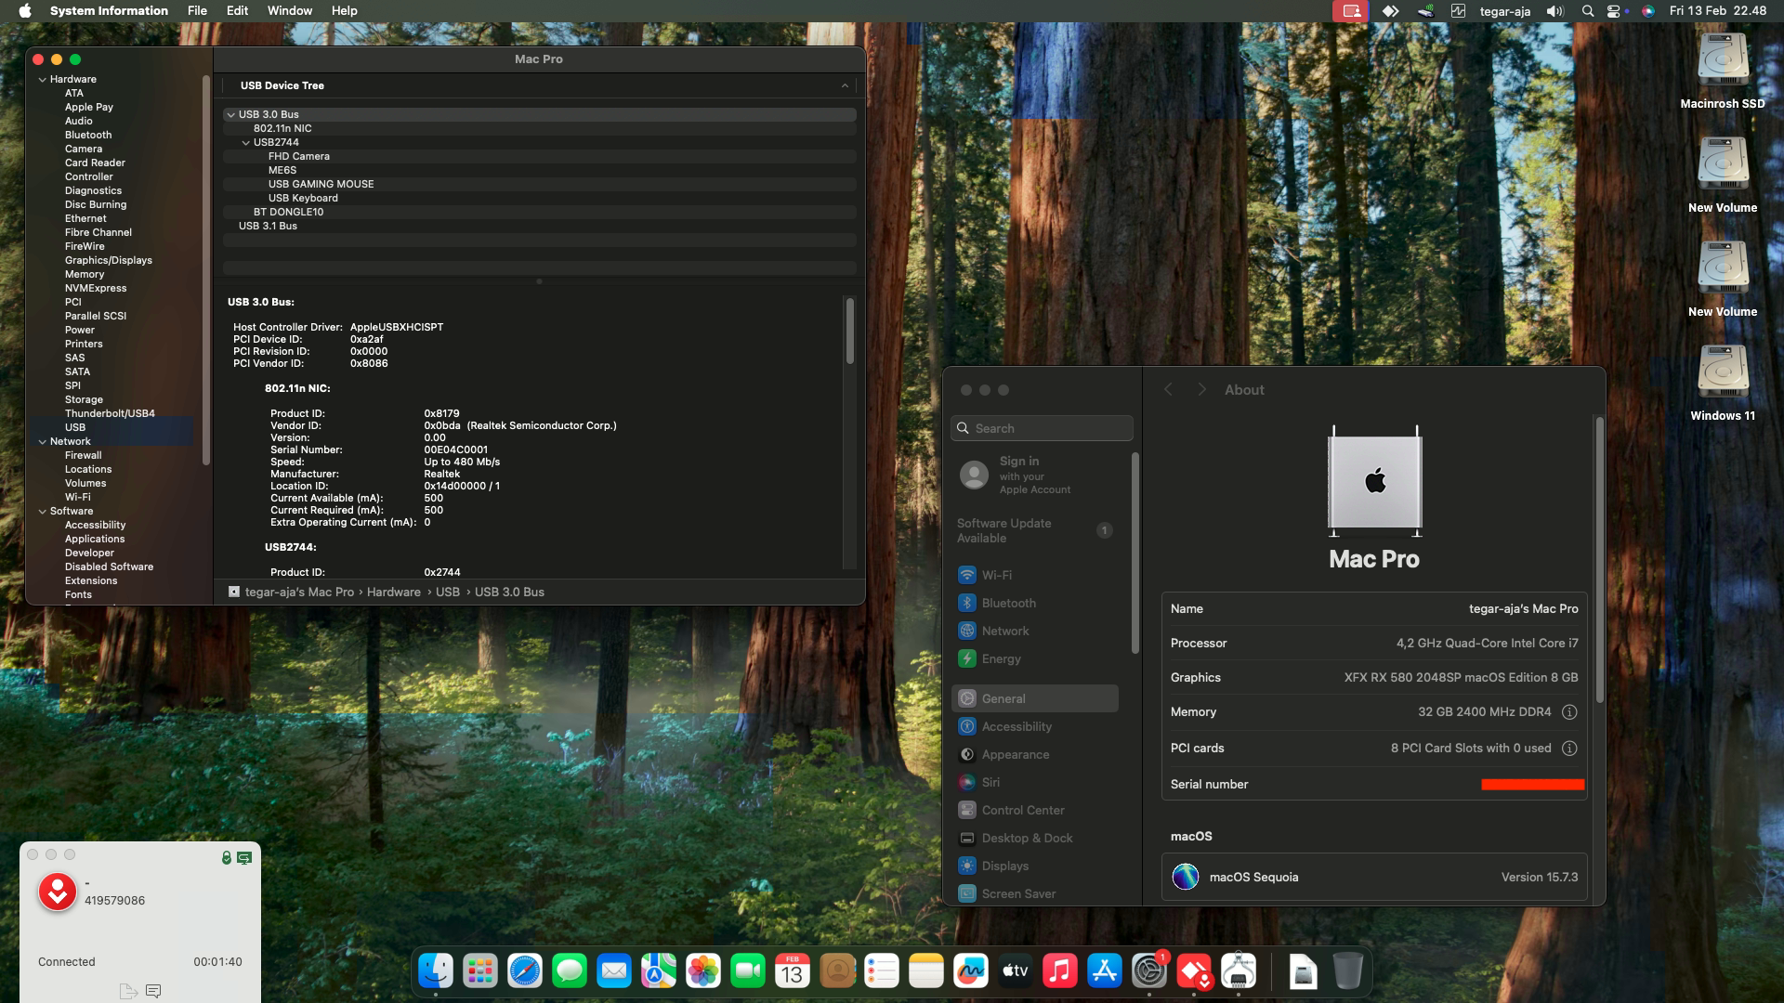Open Appearance in System Settings sidebar

click(x=1035, y=754)
